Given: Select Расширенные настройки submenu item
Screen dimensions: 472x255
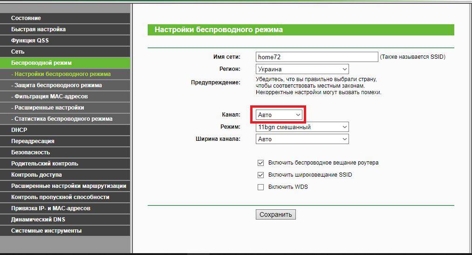Looking at the screenshot, I should click(48, 108).
